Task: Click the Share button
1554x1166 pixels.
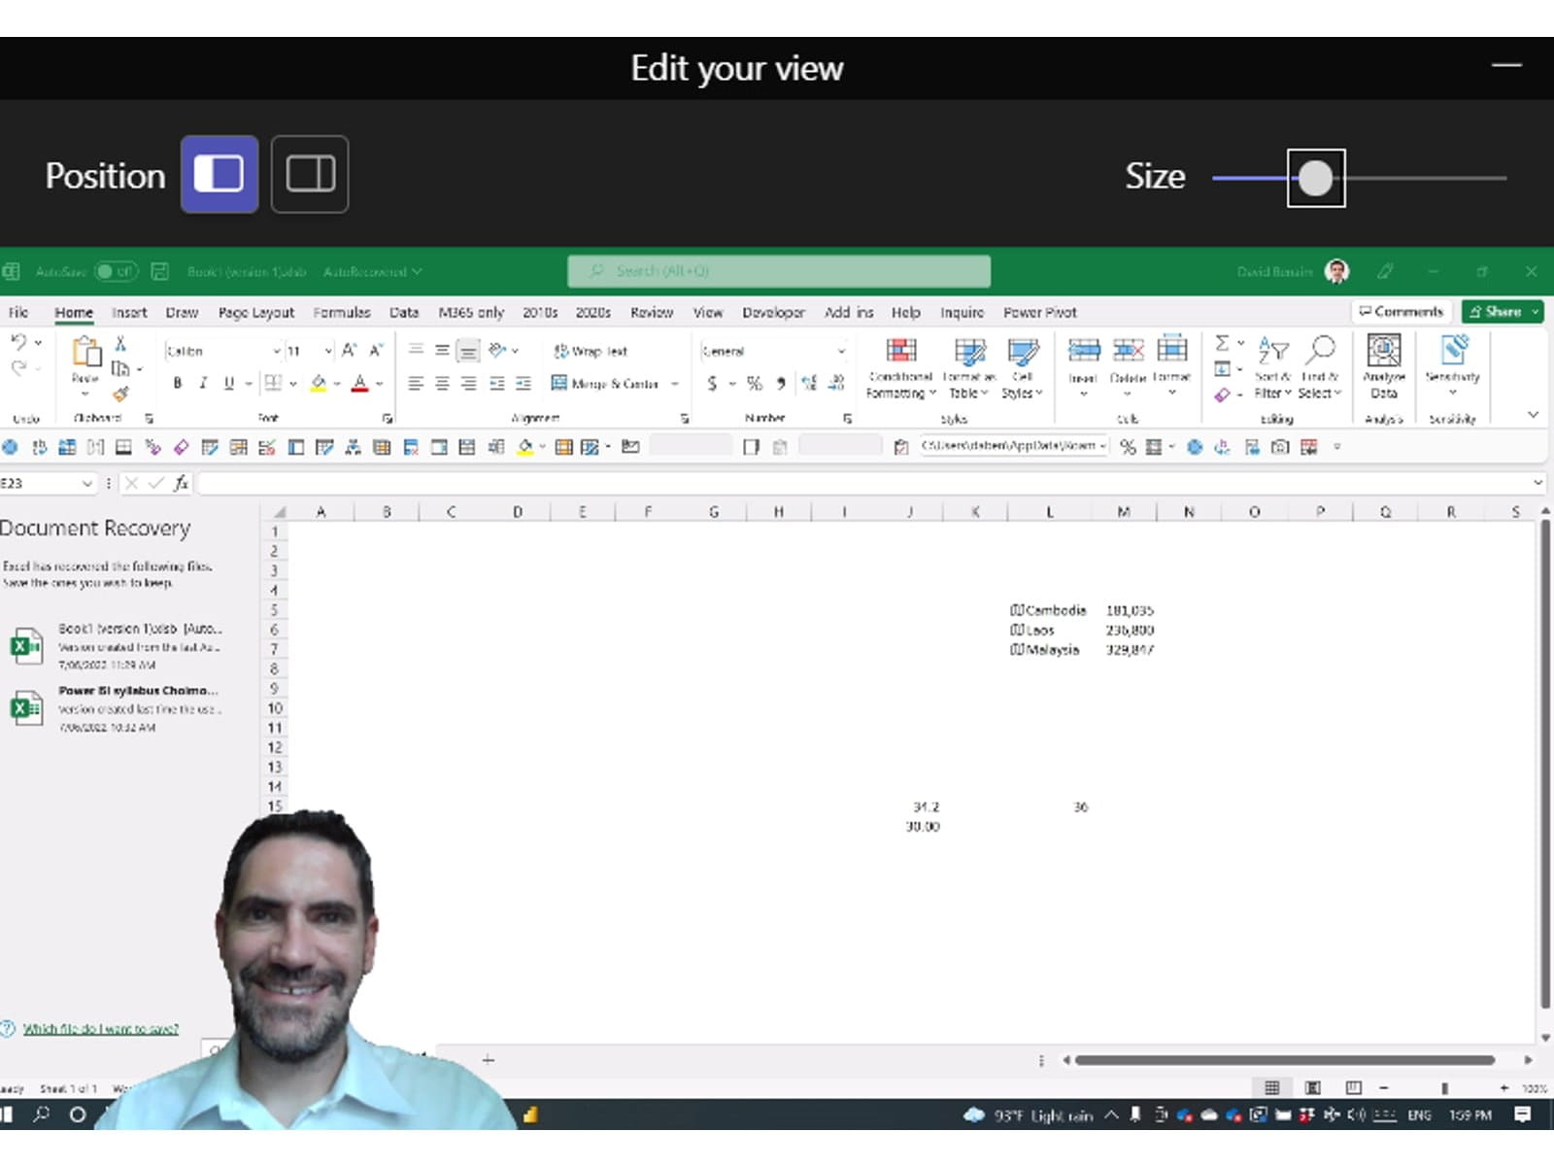Action: click(1495, 312)
